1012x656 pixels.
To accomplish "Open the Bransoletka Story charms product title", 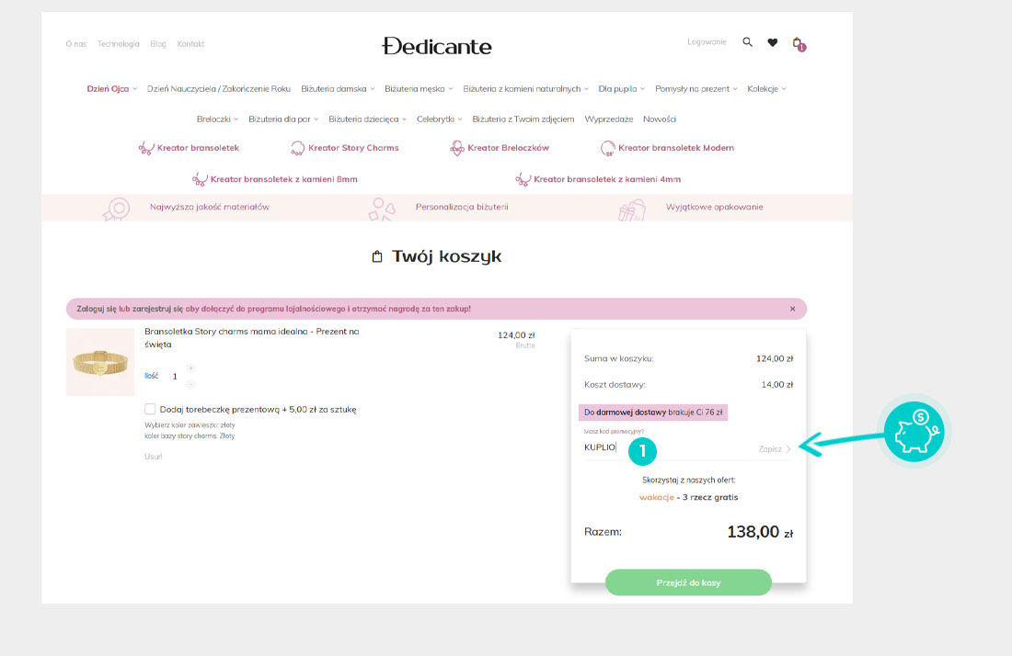I will (x=252, y=338).
